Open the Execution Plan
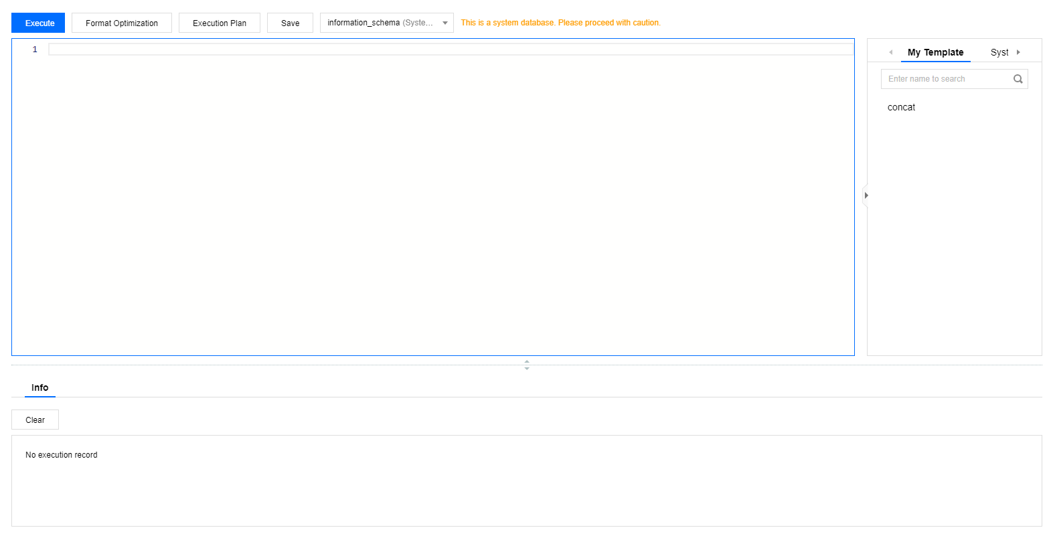Screen dimensions: 1049x542 click(x=220, y=23)
